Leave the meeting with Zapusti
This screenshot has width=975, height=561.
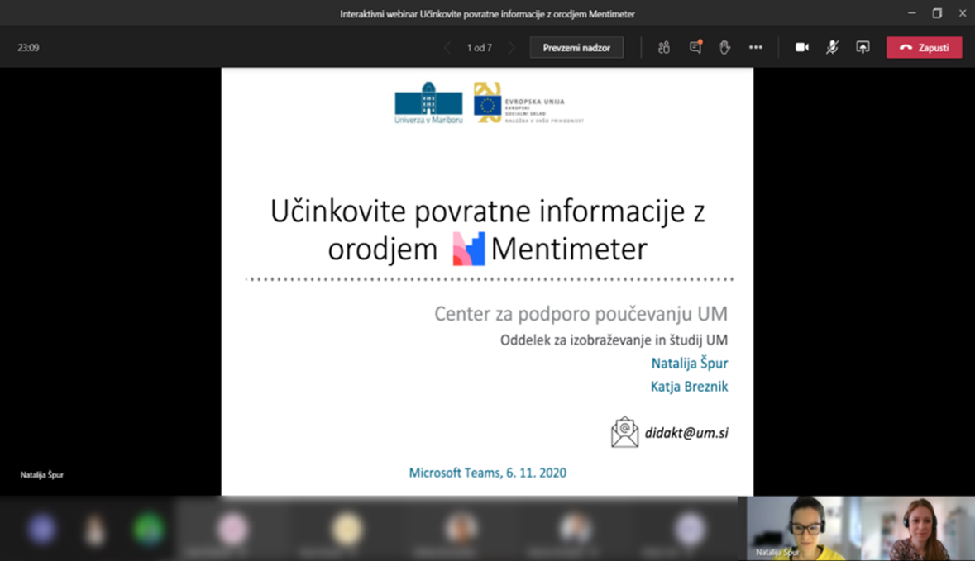pos(924,47)
